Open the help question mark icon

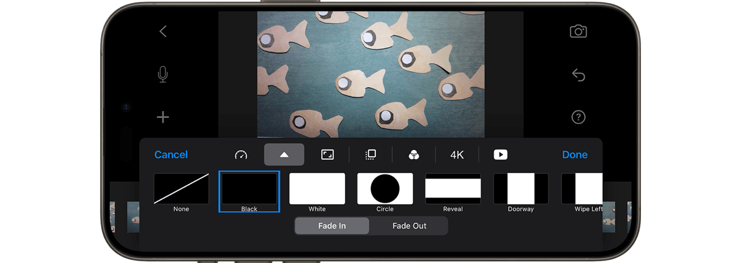[578, 117]
